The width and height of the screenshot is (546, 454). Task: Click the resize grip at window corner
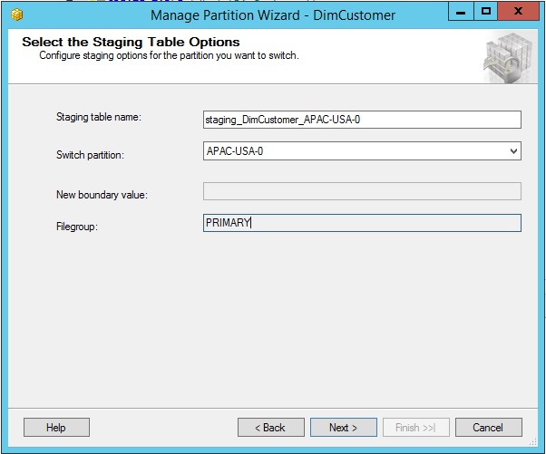(x=533, y=442)
